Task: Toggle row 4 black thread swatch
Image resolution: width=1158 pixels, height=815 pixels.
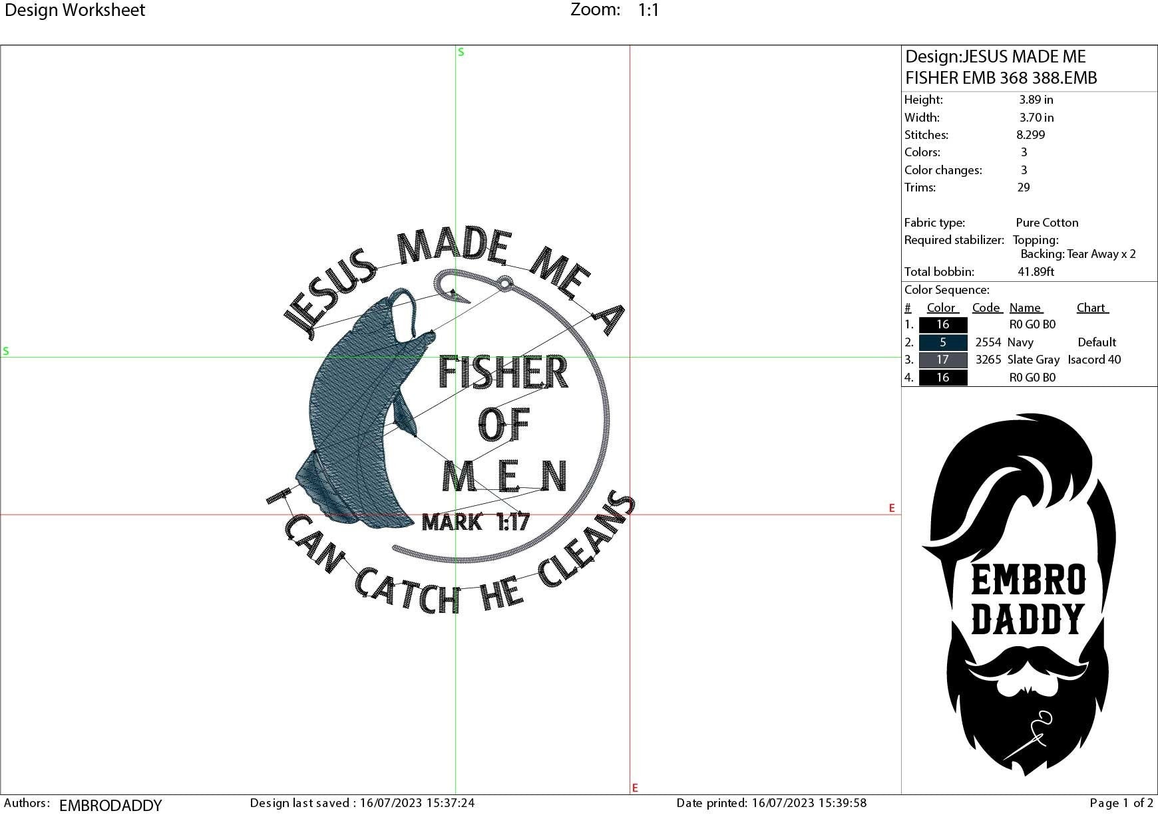Action: [x=942, y=377]
